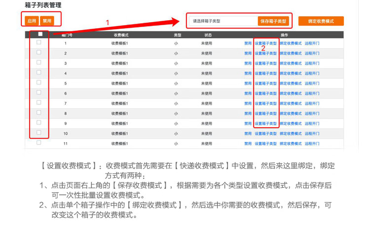Viewport: 370px width, 233px height.
Task: Click the 绑定收费模式 button at top right
Action: [321, 21]
